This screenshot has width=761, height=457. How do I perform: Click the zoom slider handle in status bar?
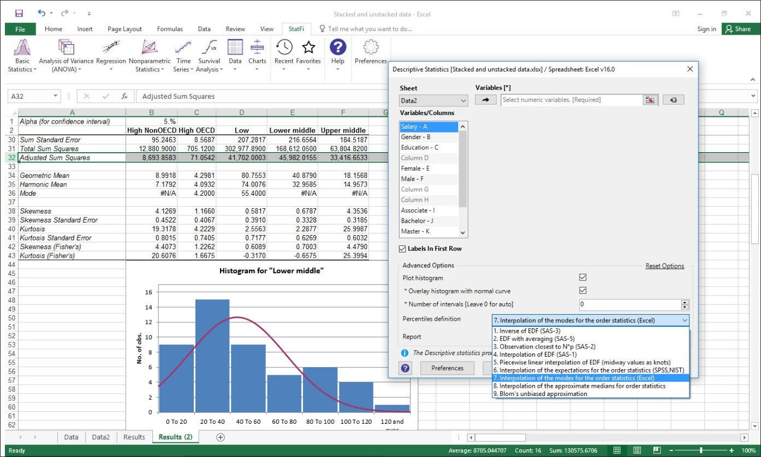point(700,450)
